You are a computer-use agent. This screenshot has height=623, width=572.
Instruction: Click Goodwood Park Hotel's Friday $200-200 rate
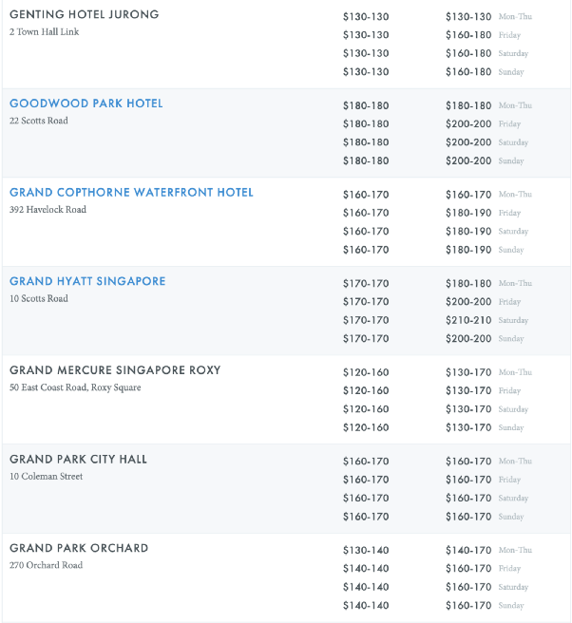click(468, 124)
